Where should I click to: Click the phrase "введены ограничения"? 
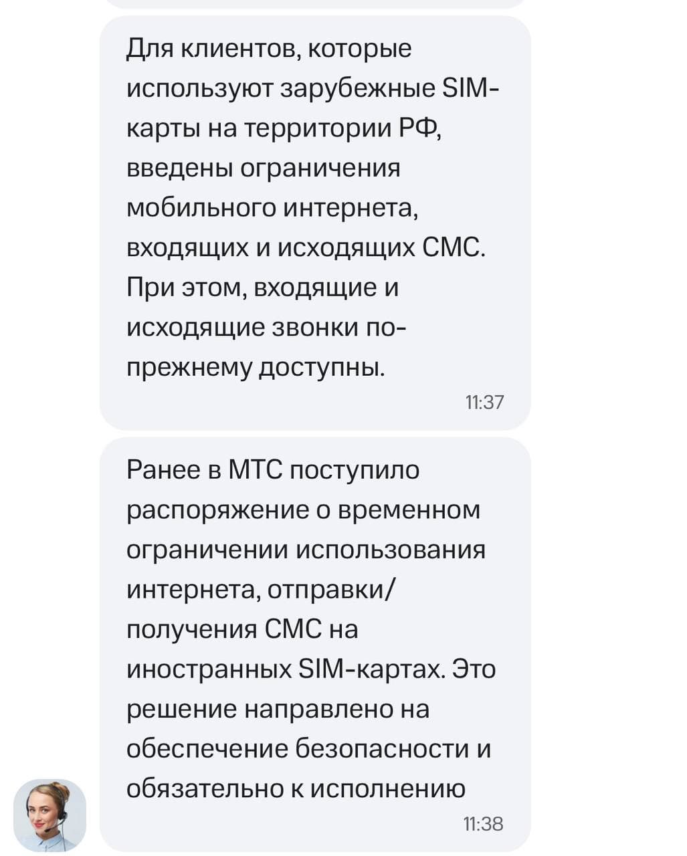tap(264, 168)
